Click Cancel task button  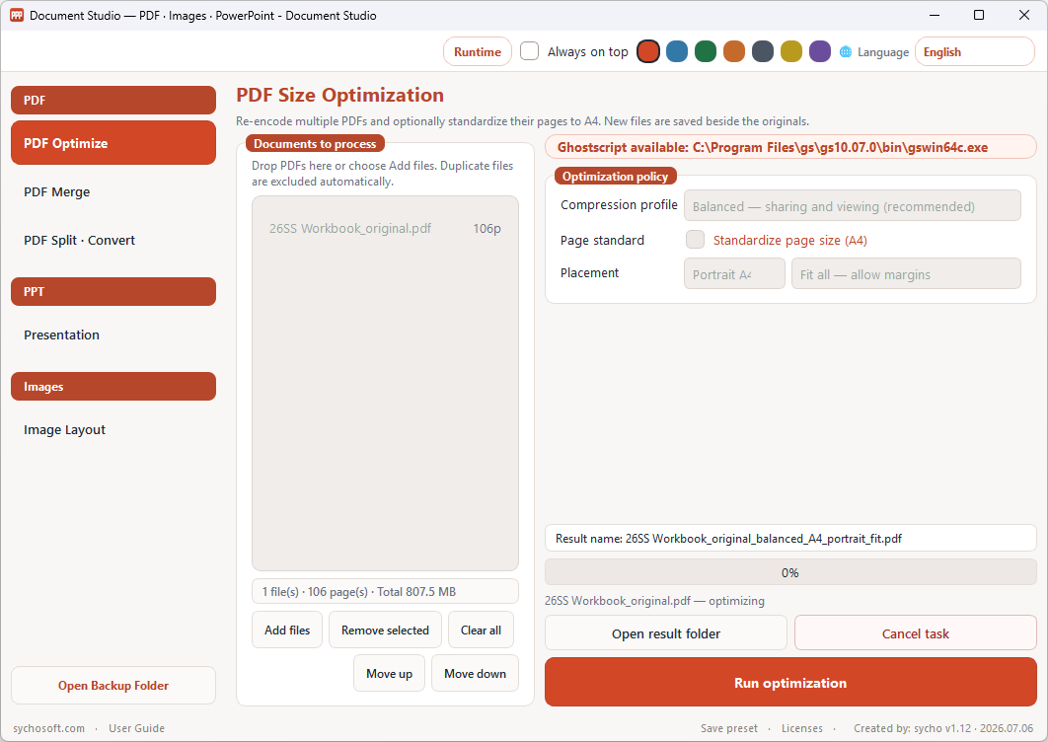click(915, 633)
